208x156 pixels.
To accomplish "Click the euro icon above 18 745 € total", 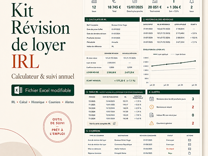I will click(x=114, y=1).
